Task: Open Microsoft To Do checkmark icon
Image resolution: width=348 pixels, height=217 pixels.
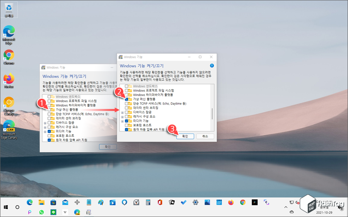Action: coord(184,202)
